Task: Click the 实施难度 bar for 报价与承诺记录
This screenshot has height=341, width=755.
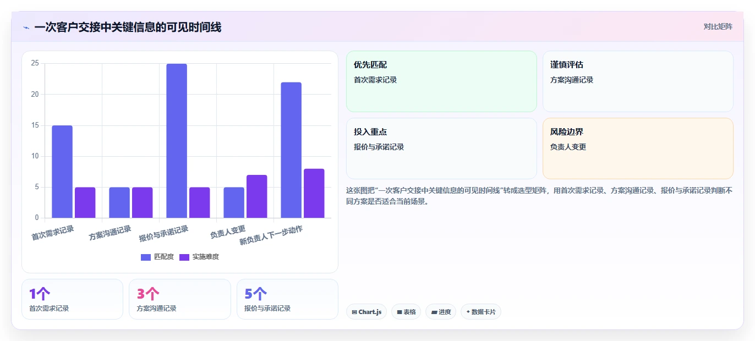Action: (200, 202)
